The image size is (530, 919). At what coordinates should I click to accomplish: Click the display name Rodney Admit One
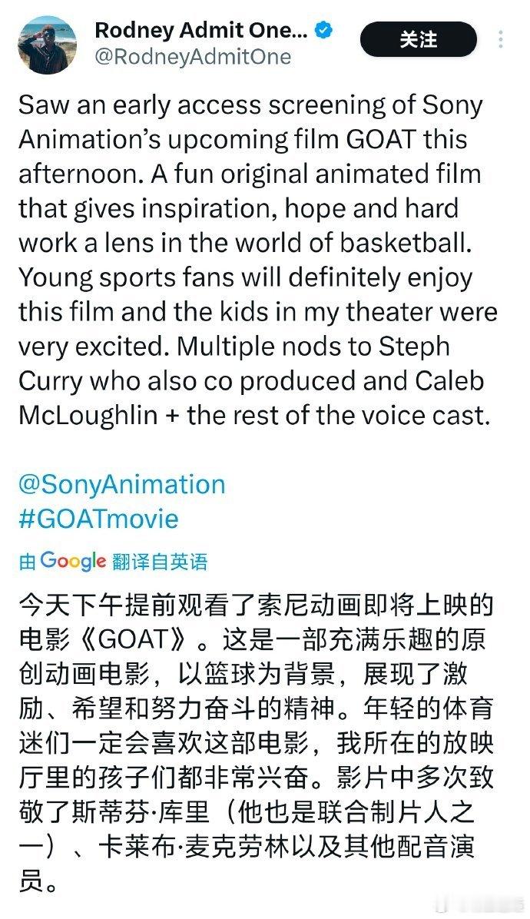click(x=200, y=31)
